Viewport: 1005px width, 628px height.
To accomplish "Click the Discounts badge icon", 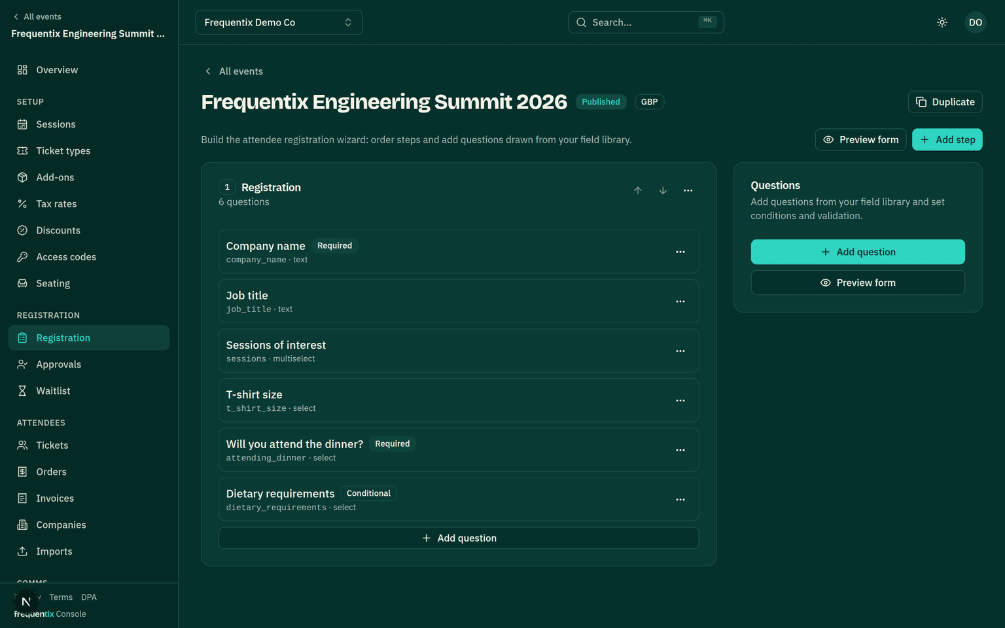I will click(22, 230).
